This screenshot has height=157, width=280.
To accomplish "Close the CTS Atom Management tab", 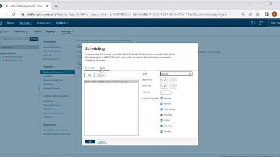I will [x=47, y=6].
